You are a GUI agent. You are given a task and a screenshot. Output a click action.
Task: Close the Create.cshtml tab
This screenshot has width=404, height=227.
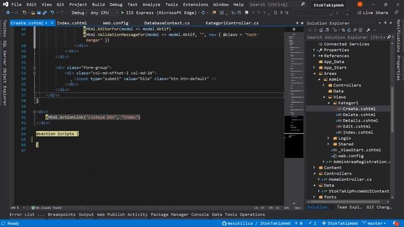click(52, 23)
